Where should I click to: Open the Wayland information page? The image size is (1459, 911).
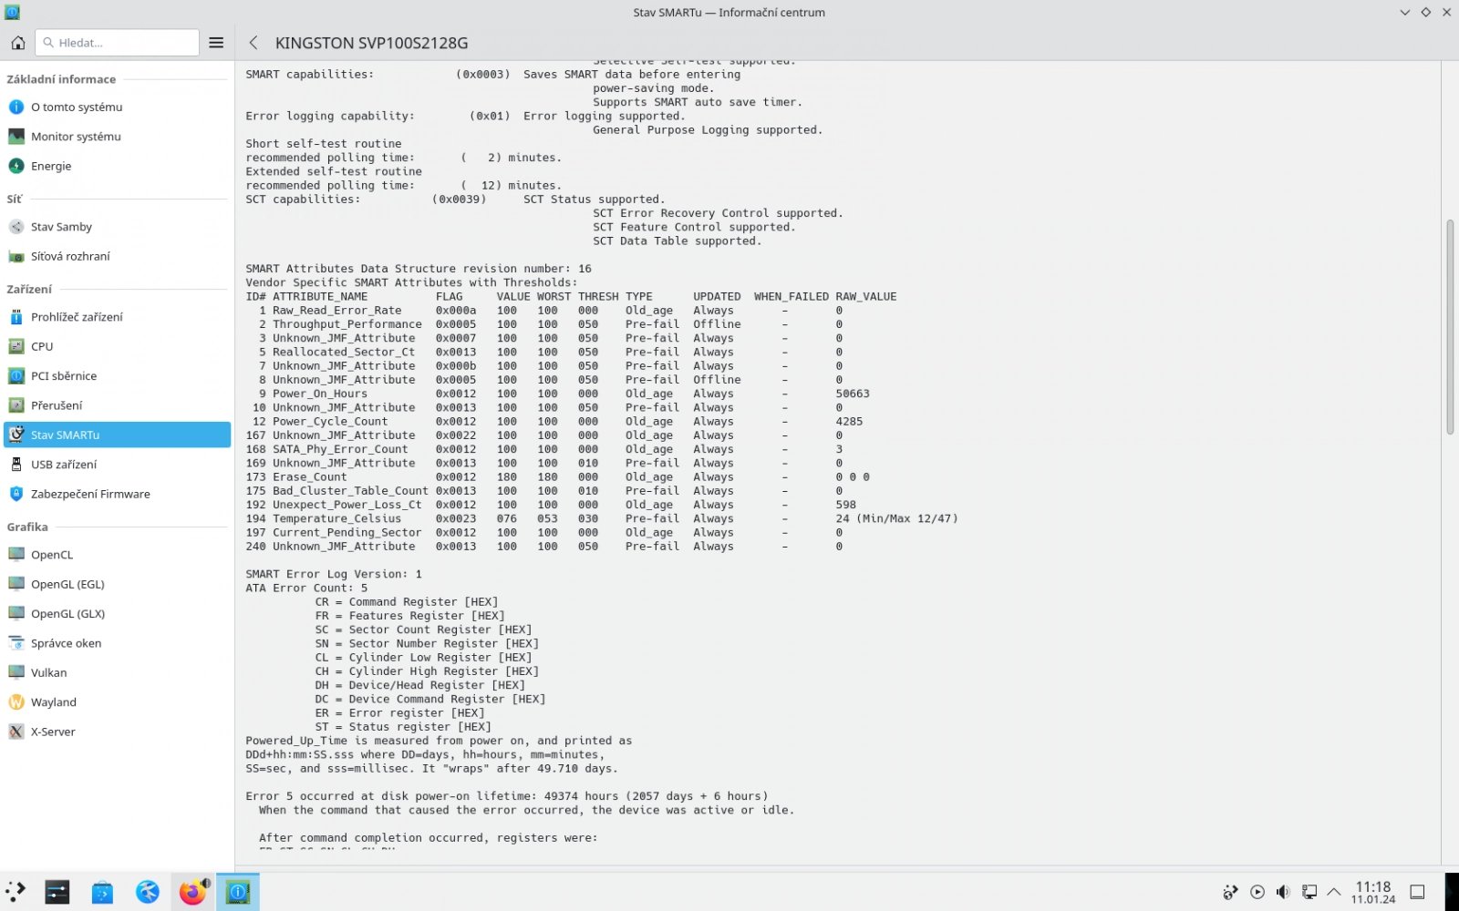117,702
